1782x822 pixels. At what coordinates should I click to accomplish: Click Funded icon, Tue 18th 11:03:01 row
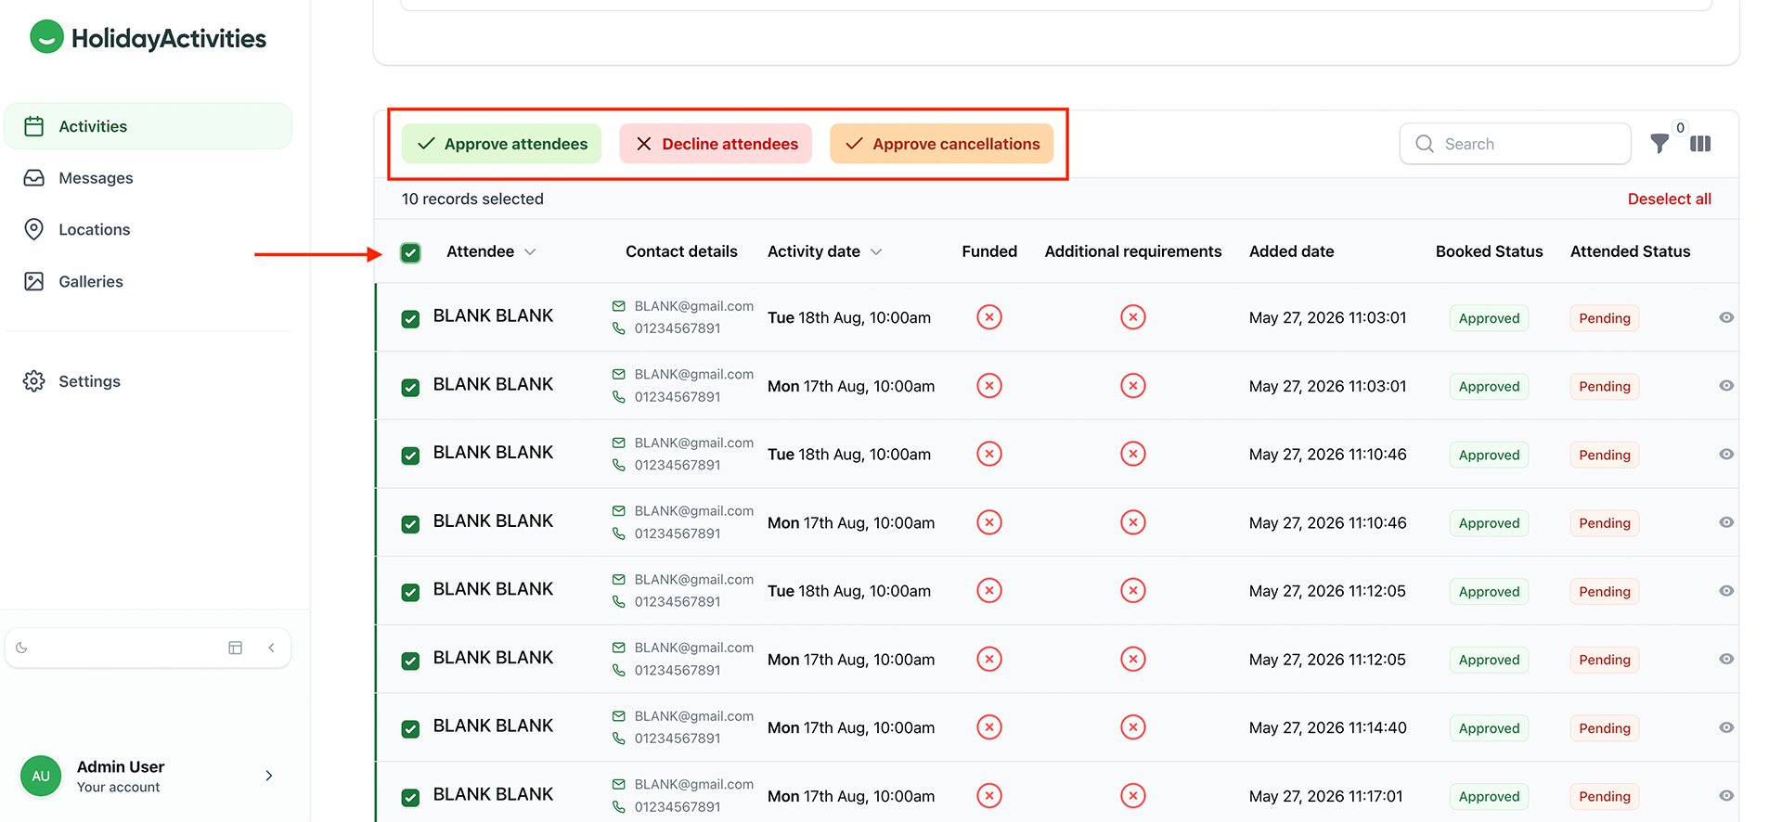tap(989, 317)
